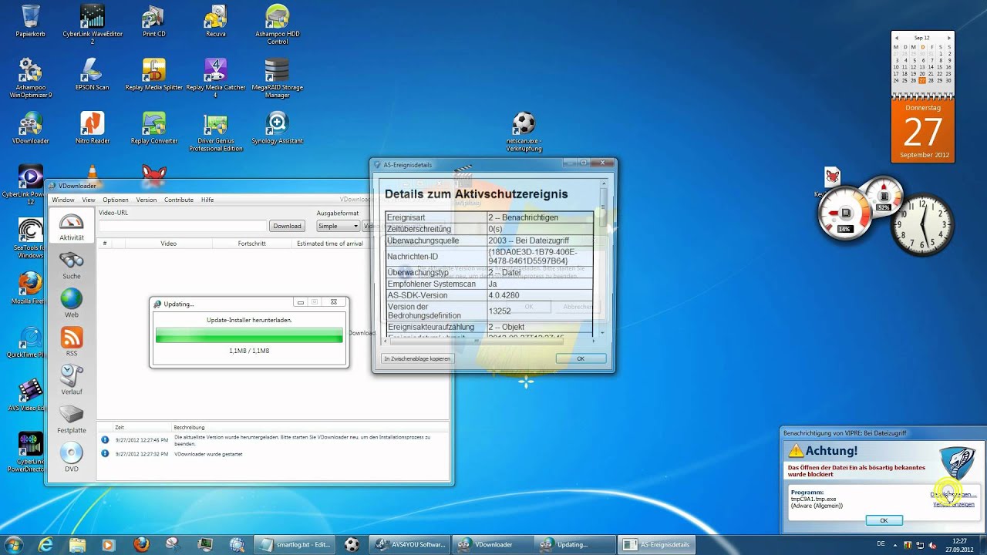This screenshot has height=555, width=987.
Task: Click into the Video-URL input field
Action: (x=183, y=226)
